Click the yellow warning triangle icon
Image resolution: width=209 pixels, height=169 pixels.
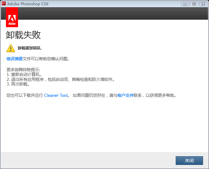pos(11,48)
